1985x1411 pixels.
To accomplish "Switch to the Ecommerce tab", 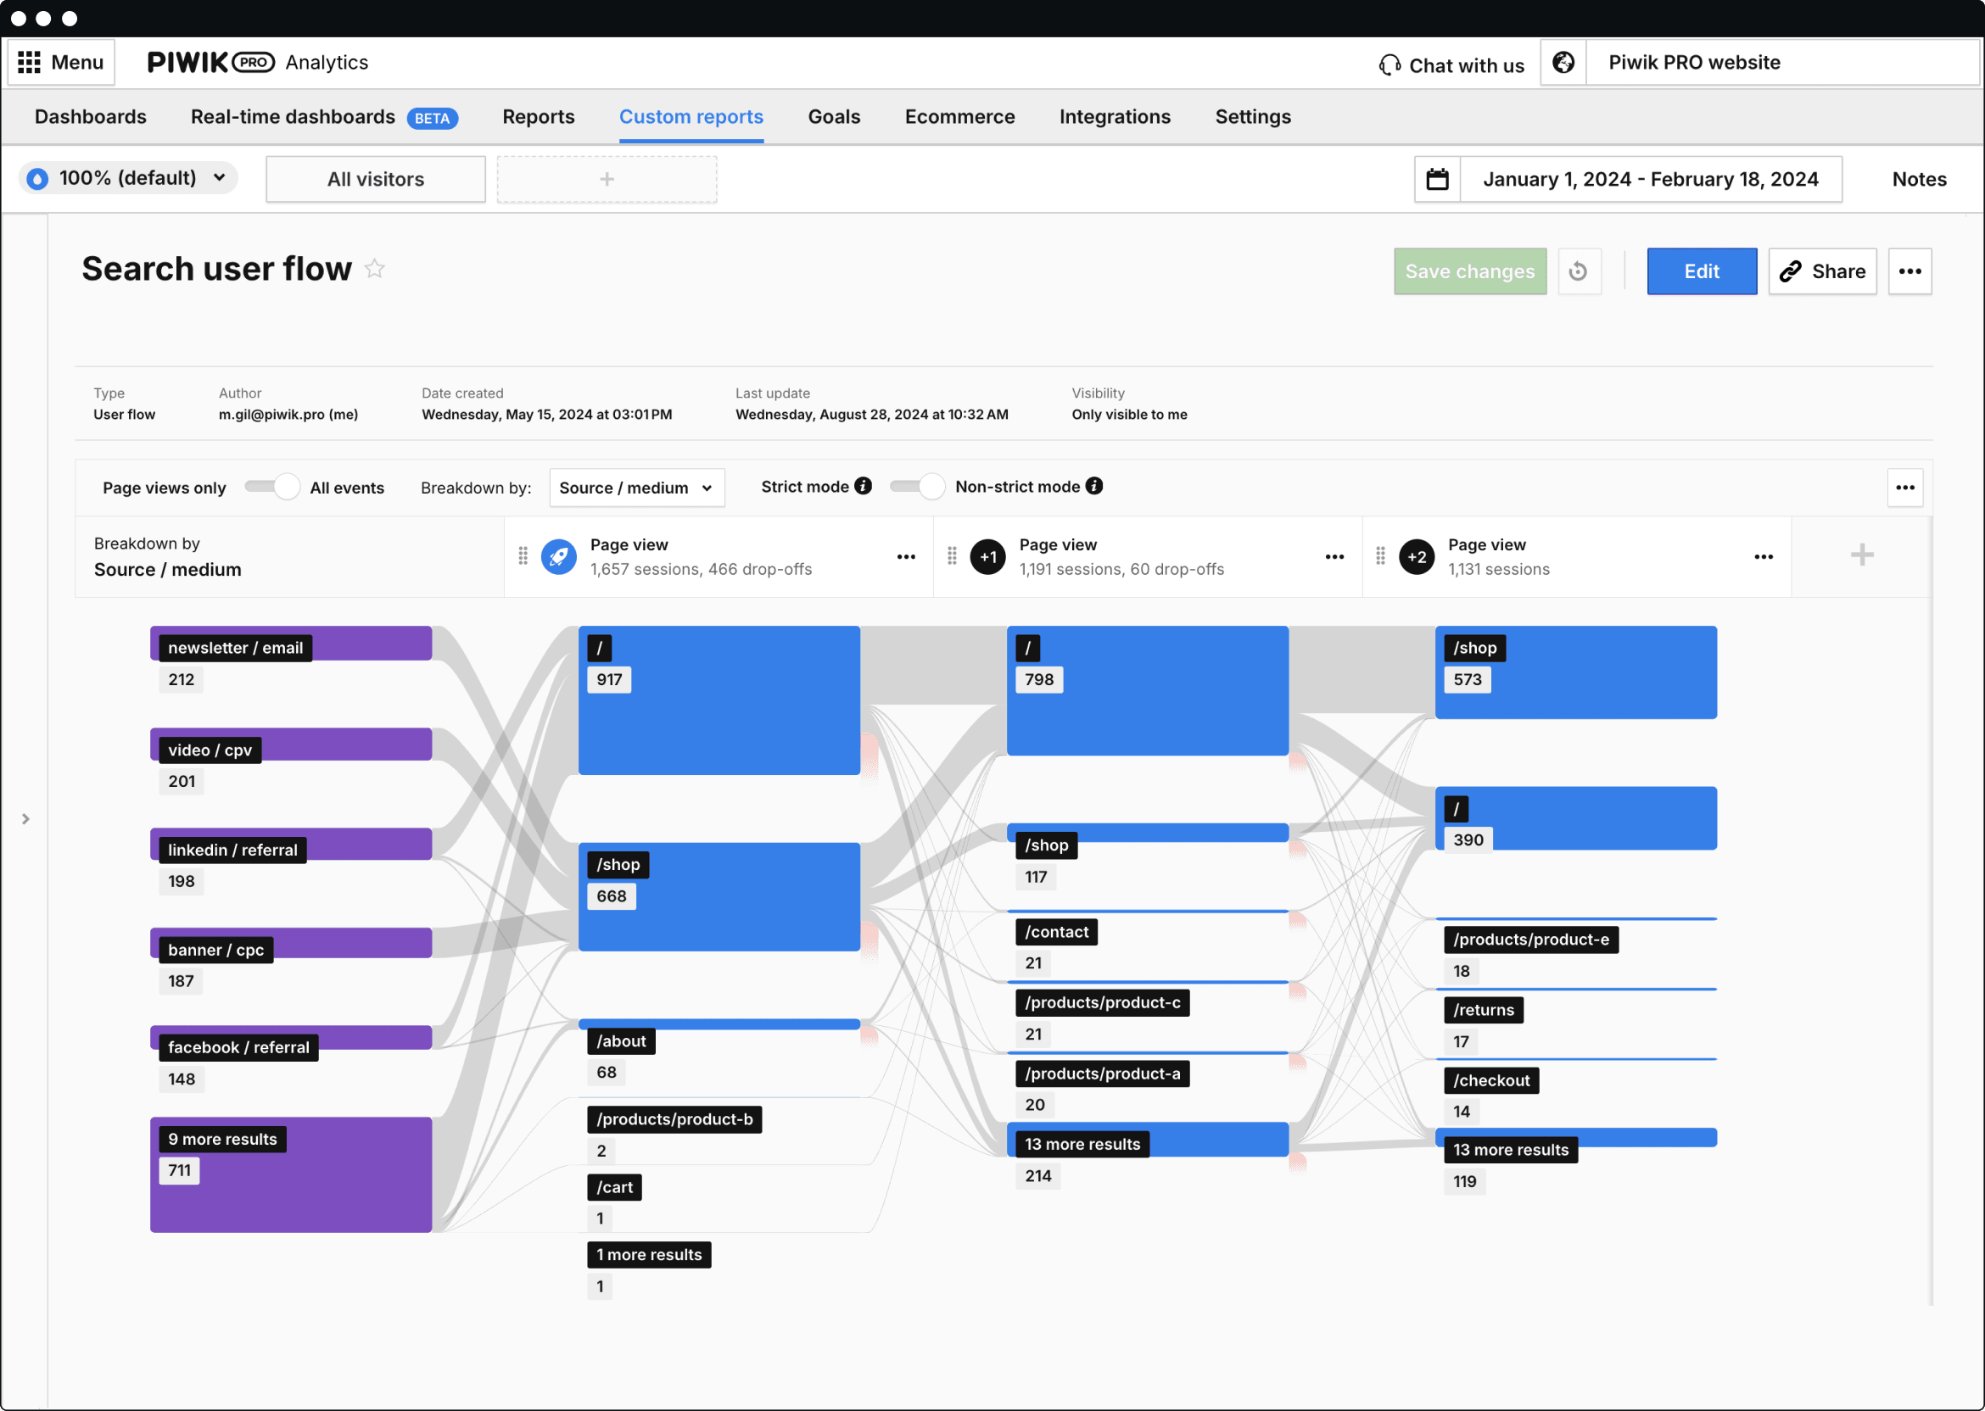I will (x=960, y=116).
